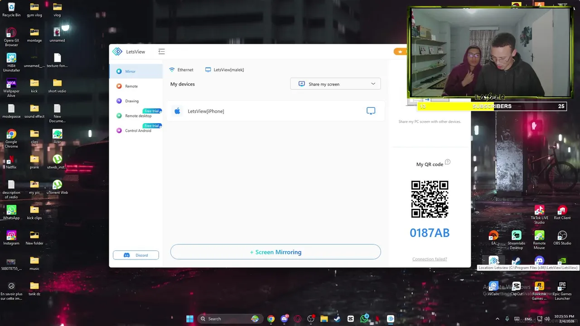This screenshot has height=326, width=580.
Task: Click the taskbar Search box
Action: coord(230,319)
